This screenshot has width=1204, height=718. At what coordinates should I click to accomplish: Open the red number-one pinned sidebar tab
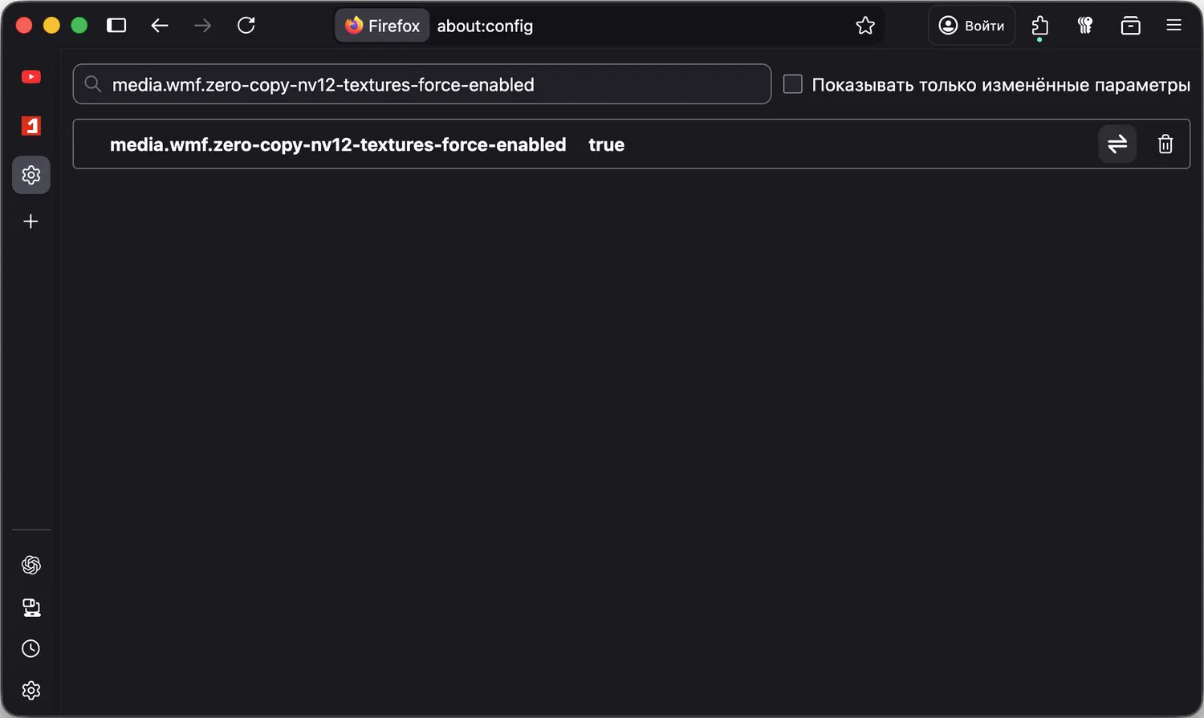coord(31,126)
